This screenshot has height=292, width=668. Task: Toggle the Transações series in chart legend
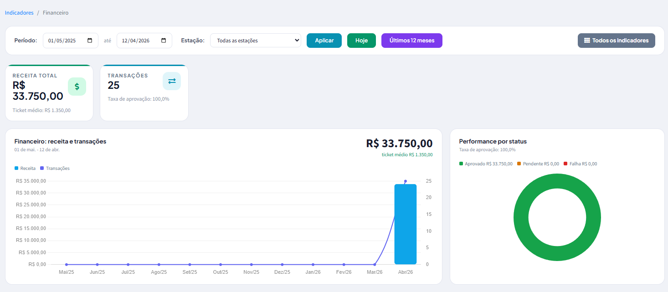click(x=55, y=168)
